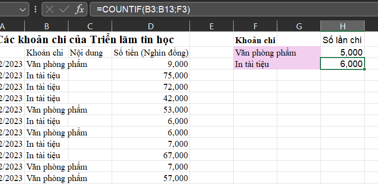378x184 pixels.
Task: Select 'In tài tiệu' in the 75,000 row
Action: click(46, 75)
